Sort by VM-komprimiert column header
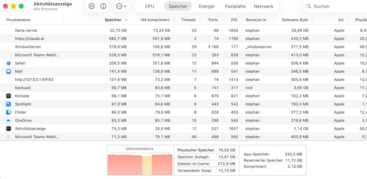The height and width of the screenshot is (179, 367). 155,20
